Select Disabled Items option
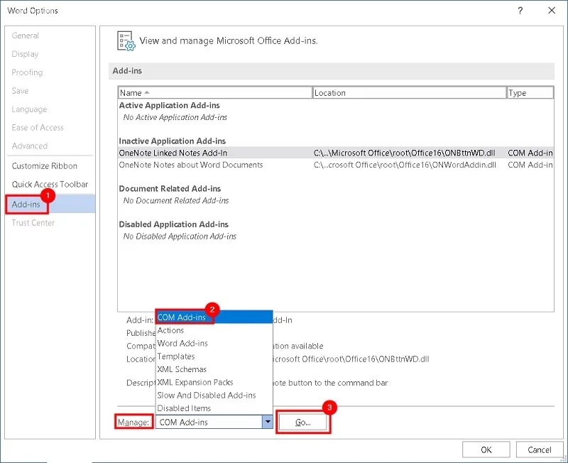 click(x=184, y=408)
